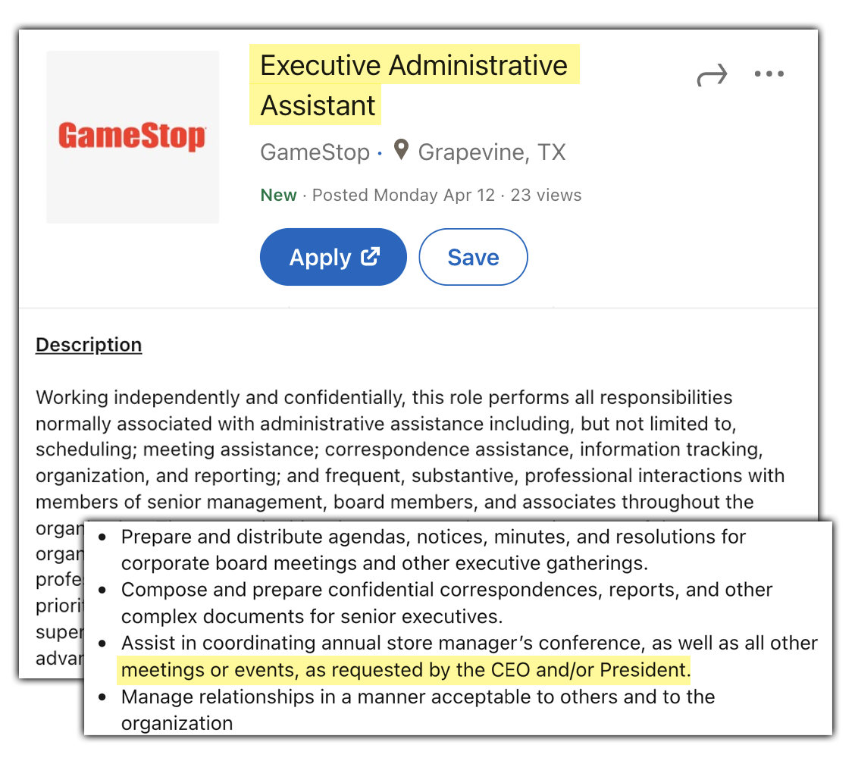Screen dimensions: 855x761
Task: Click the Executive Administrative Assistant title
Action: 414,85
